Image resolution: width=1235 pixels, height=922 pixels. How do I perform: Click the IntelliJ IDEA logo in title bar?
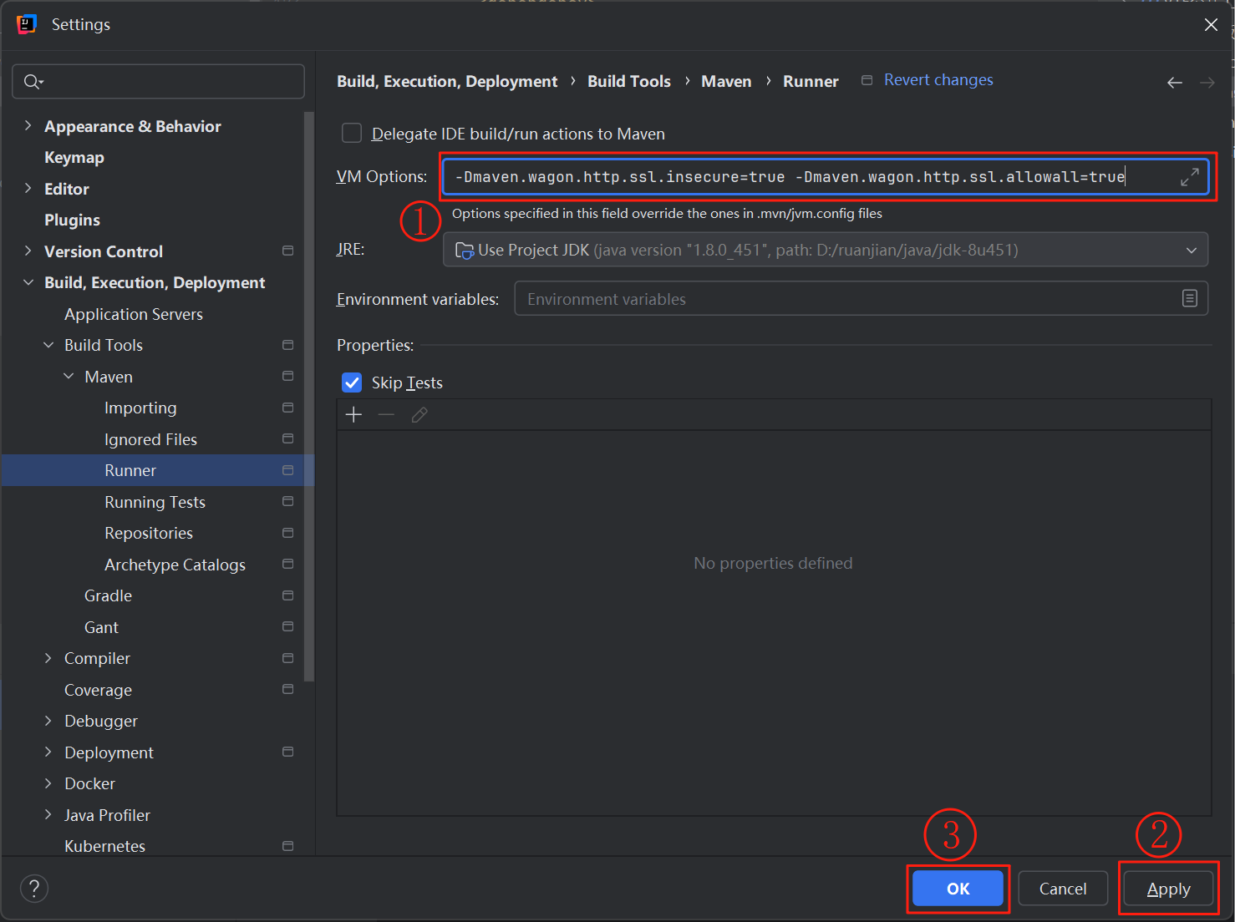click(x=27, y=24)
